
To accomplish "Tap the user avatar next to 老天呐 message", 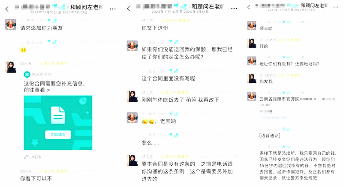I will pyautogui.click(x=132, y=117).
